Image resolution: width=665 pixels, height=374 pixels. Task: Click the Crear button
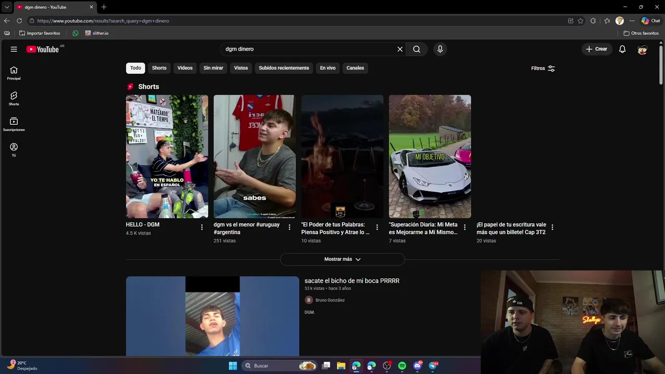pyautogui.click(x=596, y=49)
